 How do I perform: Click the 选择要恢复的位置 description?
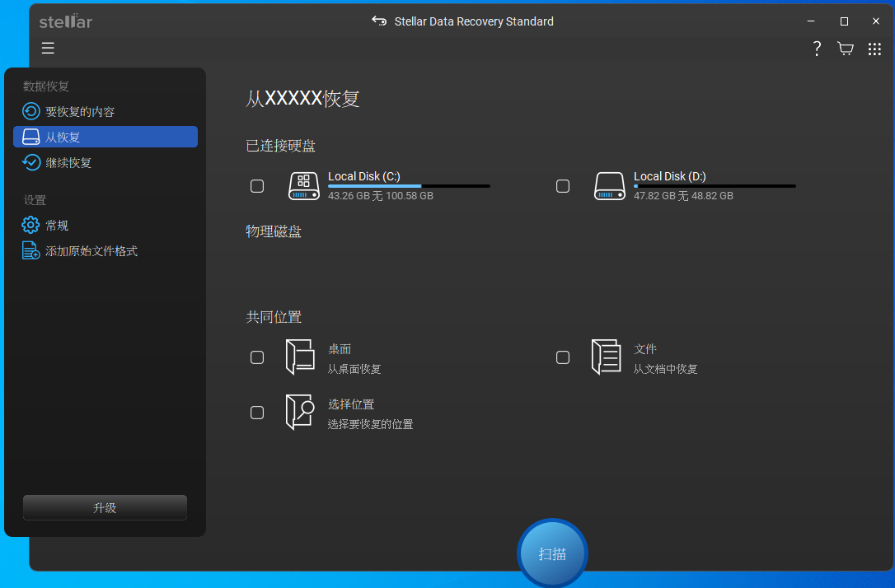[370, 424]
